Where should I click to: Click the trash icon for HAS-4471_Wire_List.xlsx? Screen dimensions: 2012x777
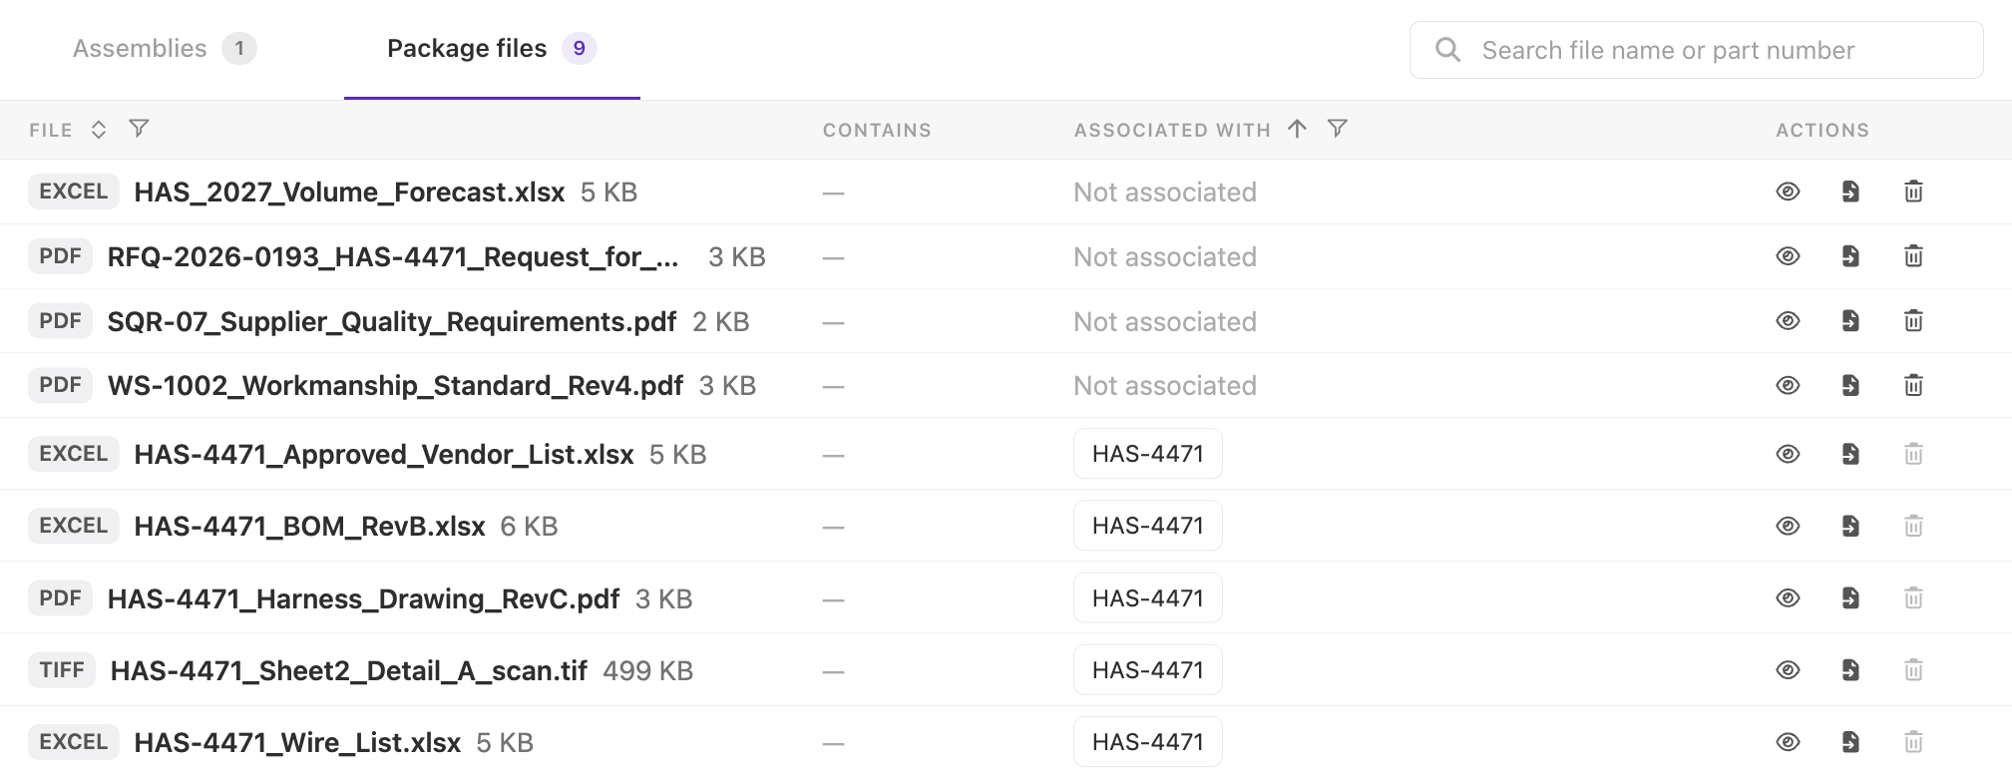click(x=1913, y=742)
